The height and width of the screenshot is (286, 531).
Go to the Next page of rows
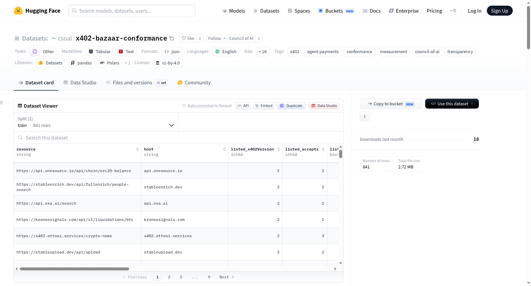click(x=227, y=277)
